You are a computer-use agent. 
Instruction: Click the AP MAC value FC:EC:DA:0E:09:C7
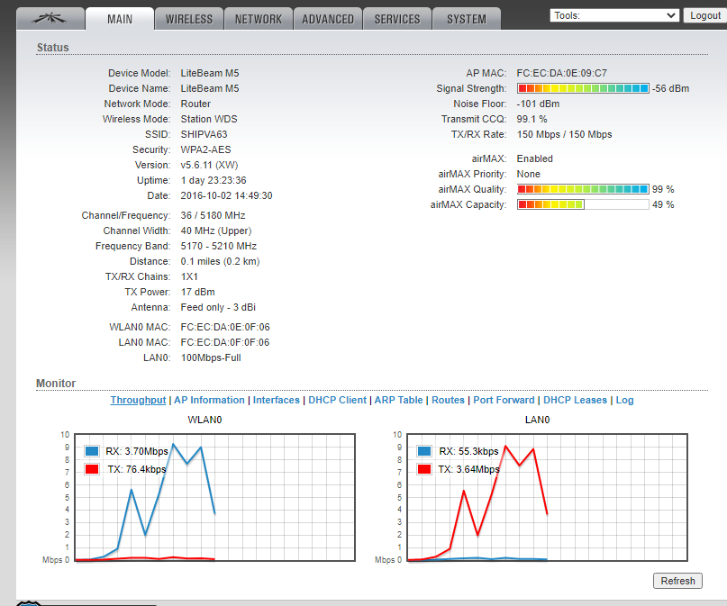[x=561, y=73]
